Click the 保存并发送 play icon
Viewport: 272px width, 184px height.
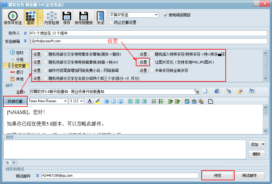[x=13, y=16]
